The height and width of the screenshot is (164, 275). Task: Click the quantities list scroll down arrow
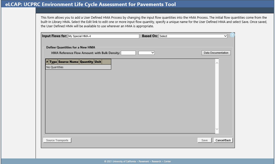[x=217, y=129]
